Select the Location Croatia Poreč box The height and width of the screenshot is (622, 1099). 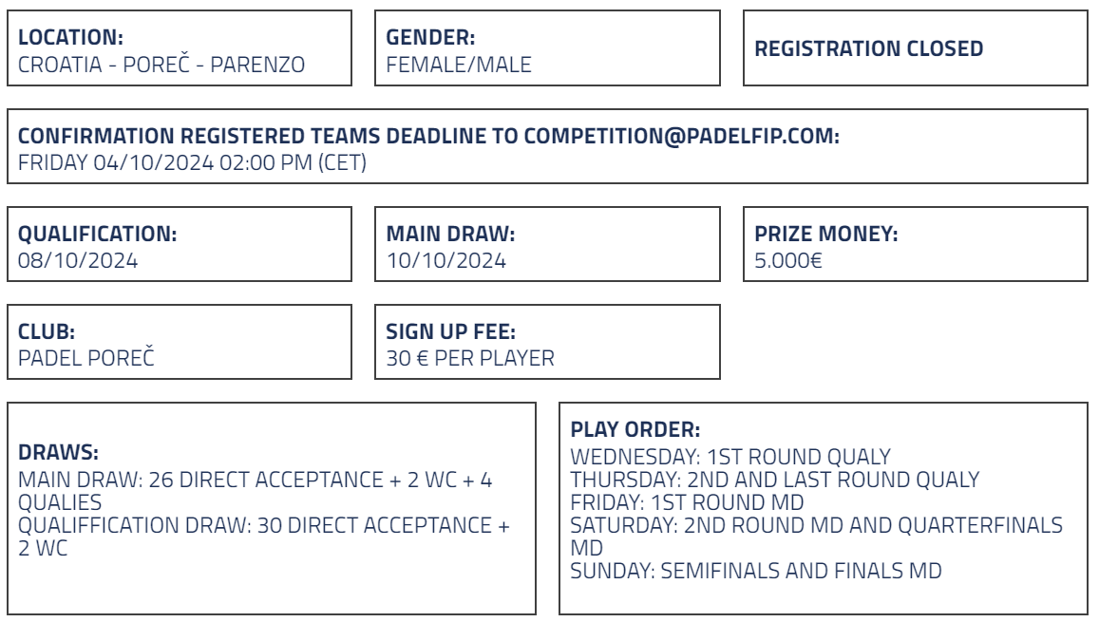click(180, 48)
